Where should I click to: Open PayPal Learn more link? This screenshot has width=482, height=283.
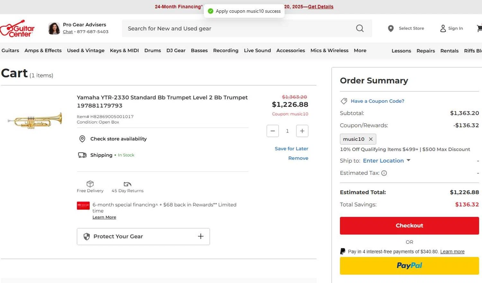pyautogui.click(x=452, y=252)
